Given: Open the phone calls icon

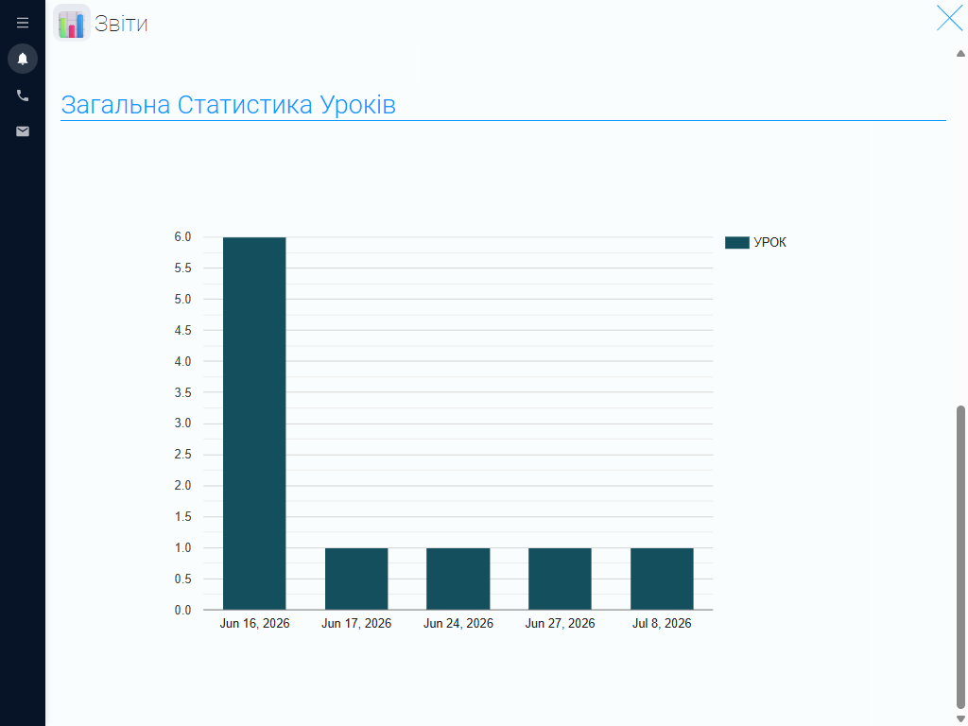Looking at the screenshot, I should click(23, 95).
